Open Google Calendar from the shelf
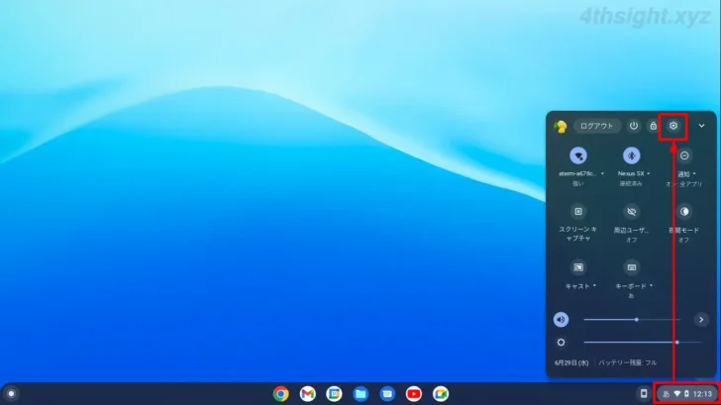The height and width of the screenshot is (405, 721). (335, 394)
